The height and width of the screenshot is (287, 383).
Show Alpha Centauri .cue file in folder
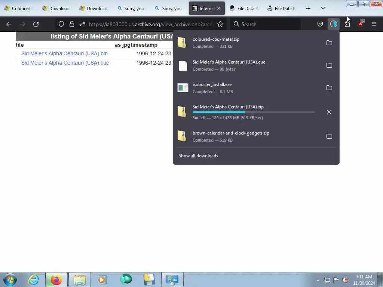[x=329, y=65]
